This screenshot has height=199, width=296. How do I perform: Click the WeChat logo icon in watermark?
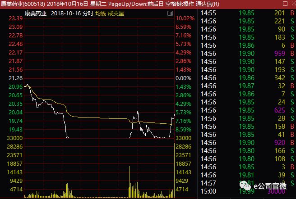[x=245, y=185]
